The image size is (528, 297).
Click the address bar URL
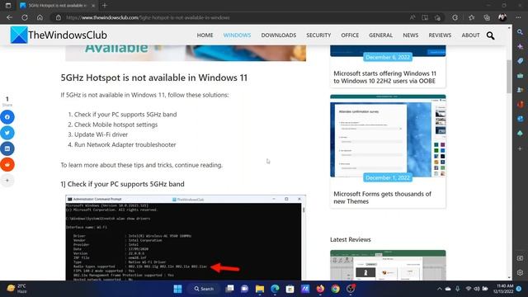[x=148, y=17]
